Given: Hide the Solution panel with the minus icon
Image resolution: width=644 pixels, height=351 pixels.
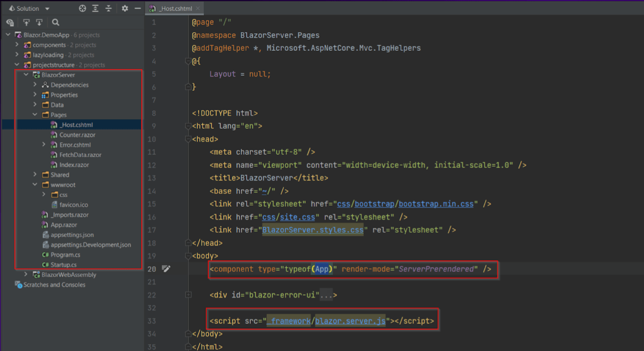Looking at the screenshot, I should pyautogui.click(x=138, y=8).
